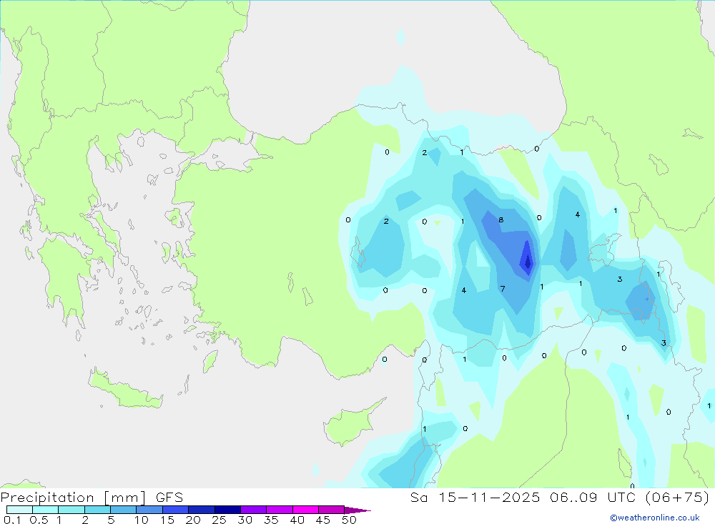Click the legend label '10'
715x524 pixels.
pos(142,520)
